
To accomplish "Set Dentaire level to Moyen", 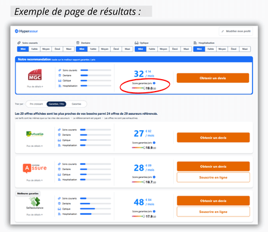I will [105, 49].
